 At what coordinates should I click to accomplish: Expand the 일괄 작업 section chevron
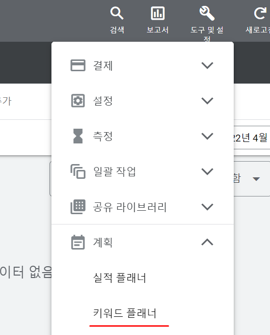point(207,171)
